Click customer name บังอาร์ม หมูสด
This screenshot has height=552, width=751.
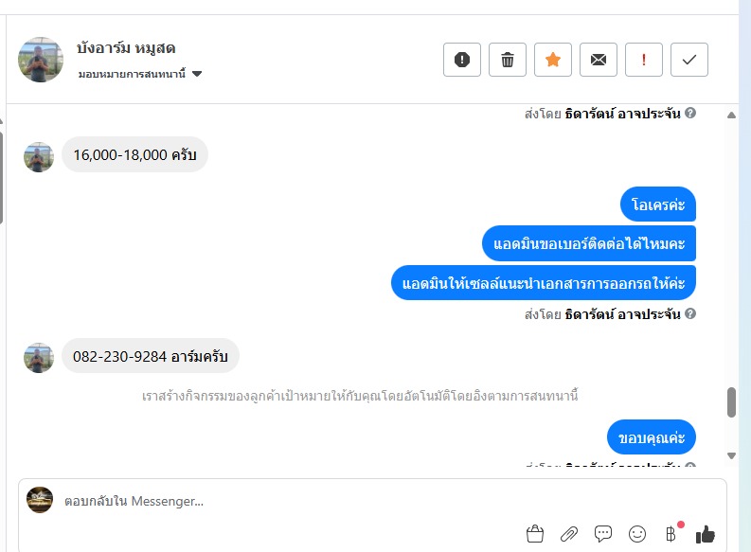click(x=126, y=48)
